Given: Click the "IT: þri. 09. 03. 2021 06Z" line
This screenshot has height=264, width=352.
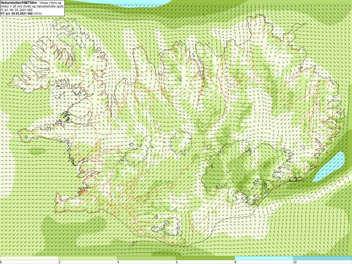Looking at the screenshot, I should coord(17,10).
